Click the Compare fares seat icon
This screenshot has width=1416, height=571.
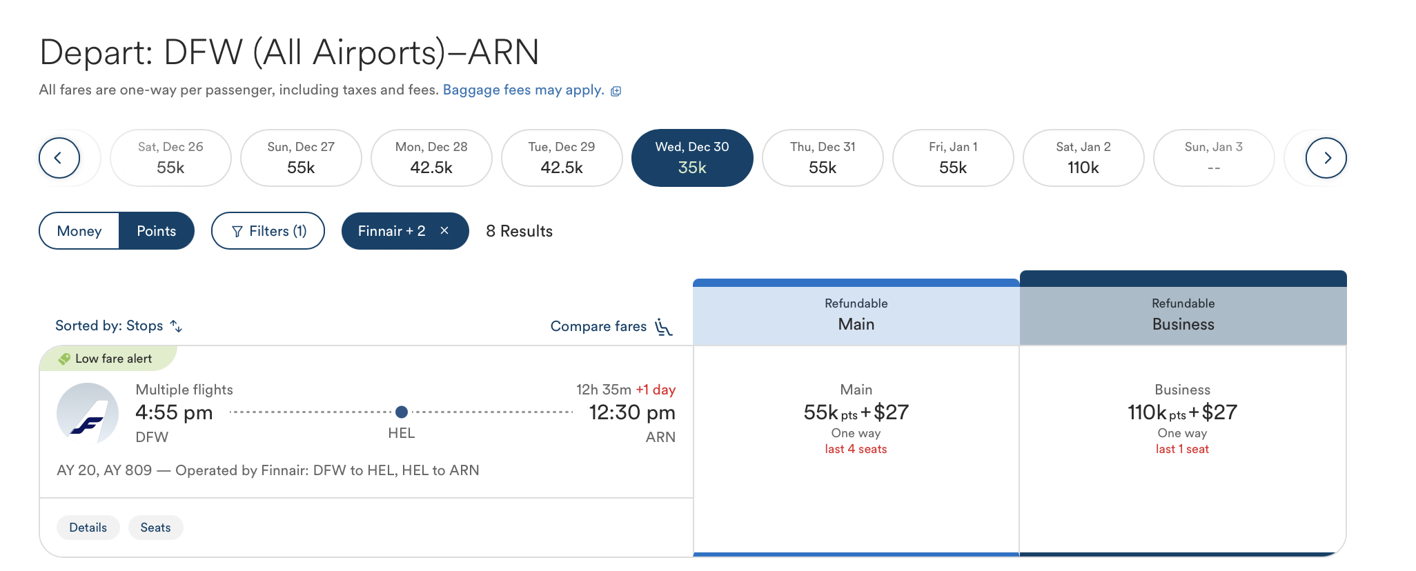[x=663, y=327]
